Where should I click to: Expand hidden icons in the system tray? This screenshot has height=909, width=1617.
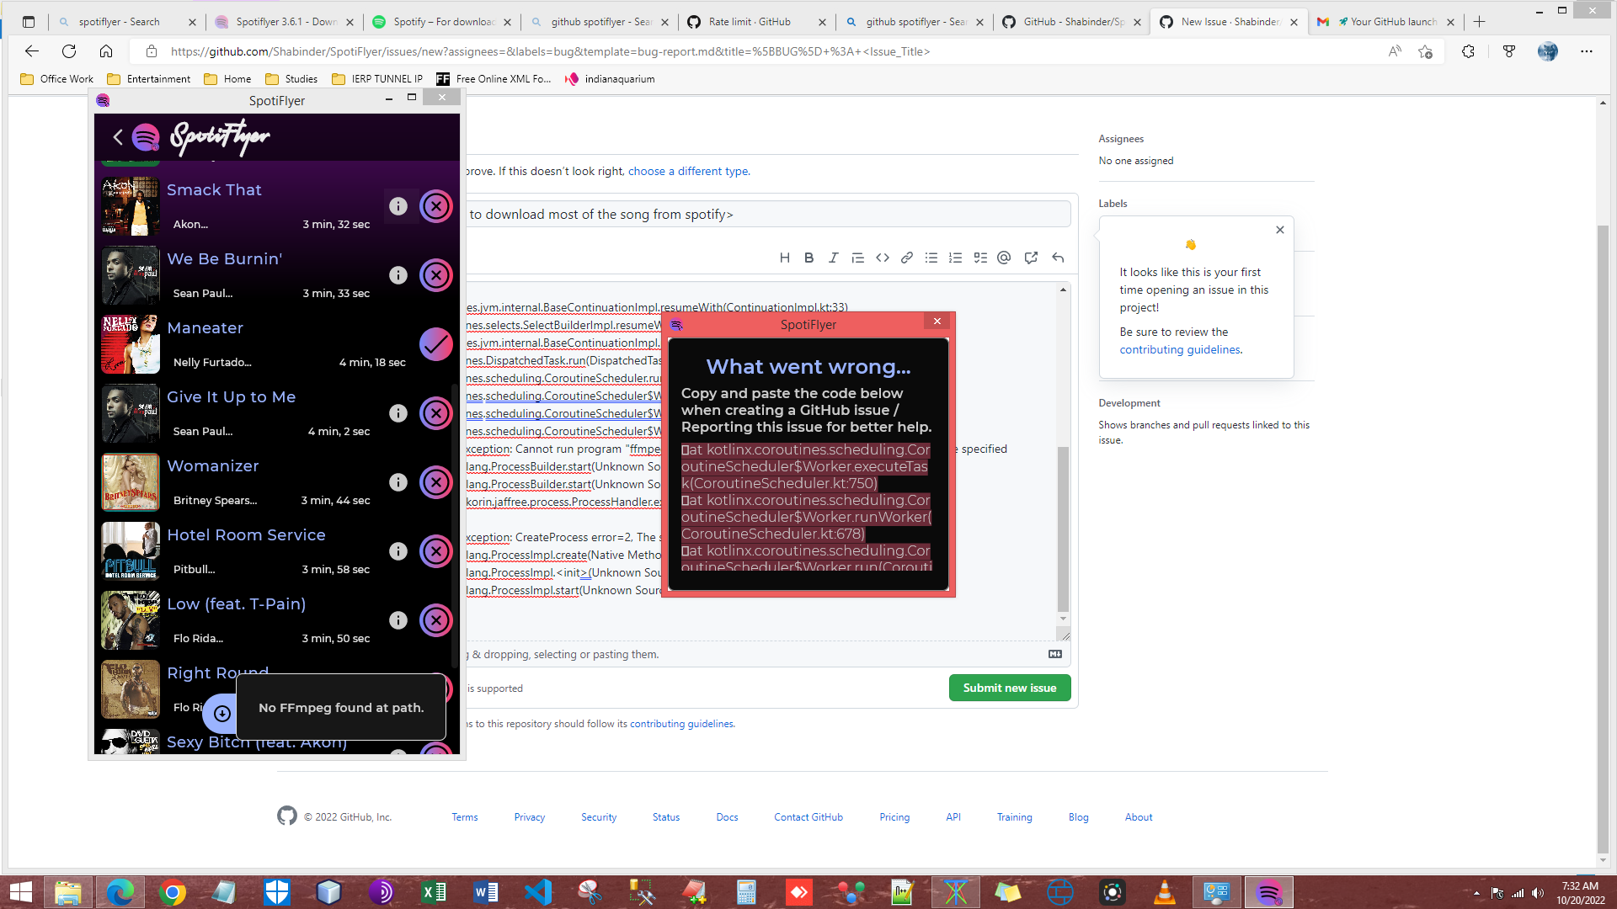point(1476,891)
